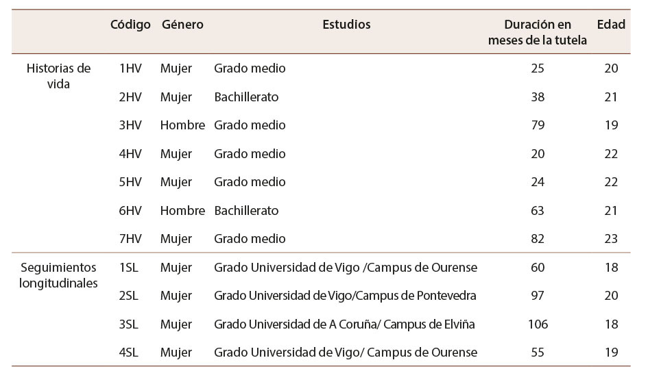Click the age value 23
648x371 pixels.
[611, 239]
